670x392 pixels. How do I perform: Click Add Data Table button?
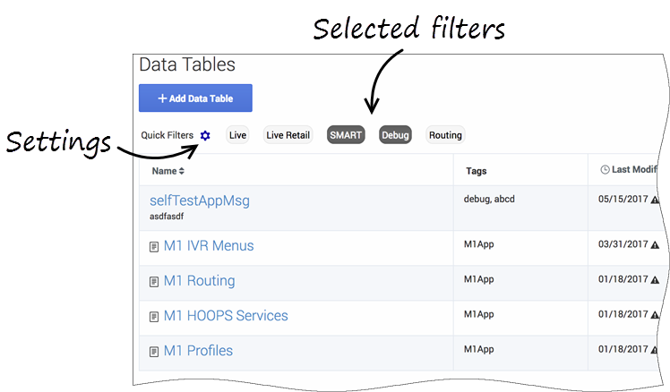[x=195, y=98]
